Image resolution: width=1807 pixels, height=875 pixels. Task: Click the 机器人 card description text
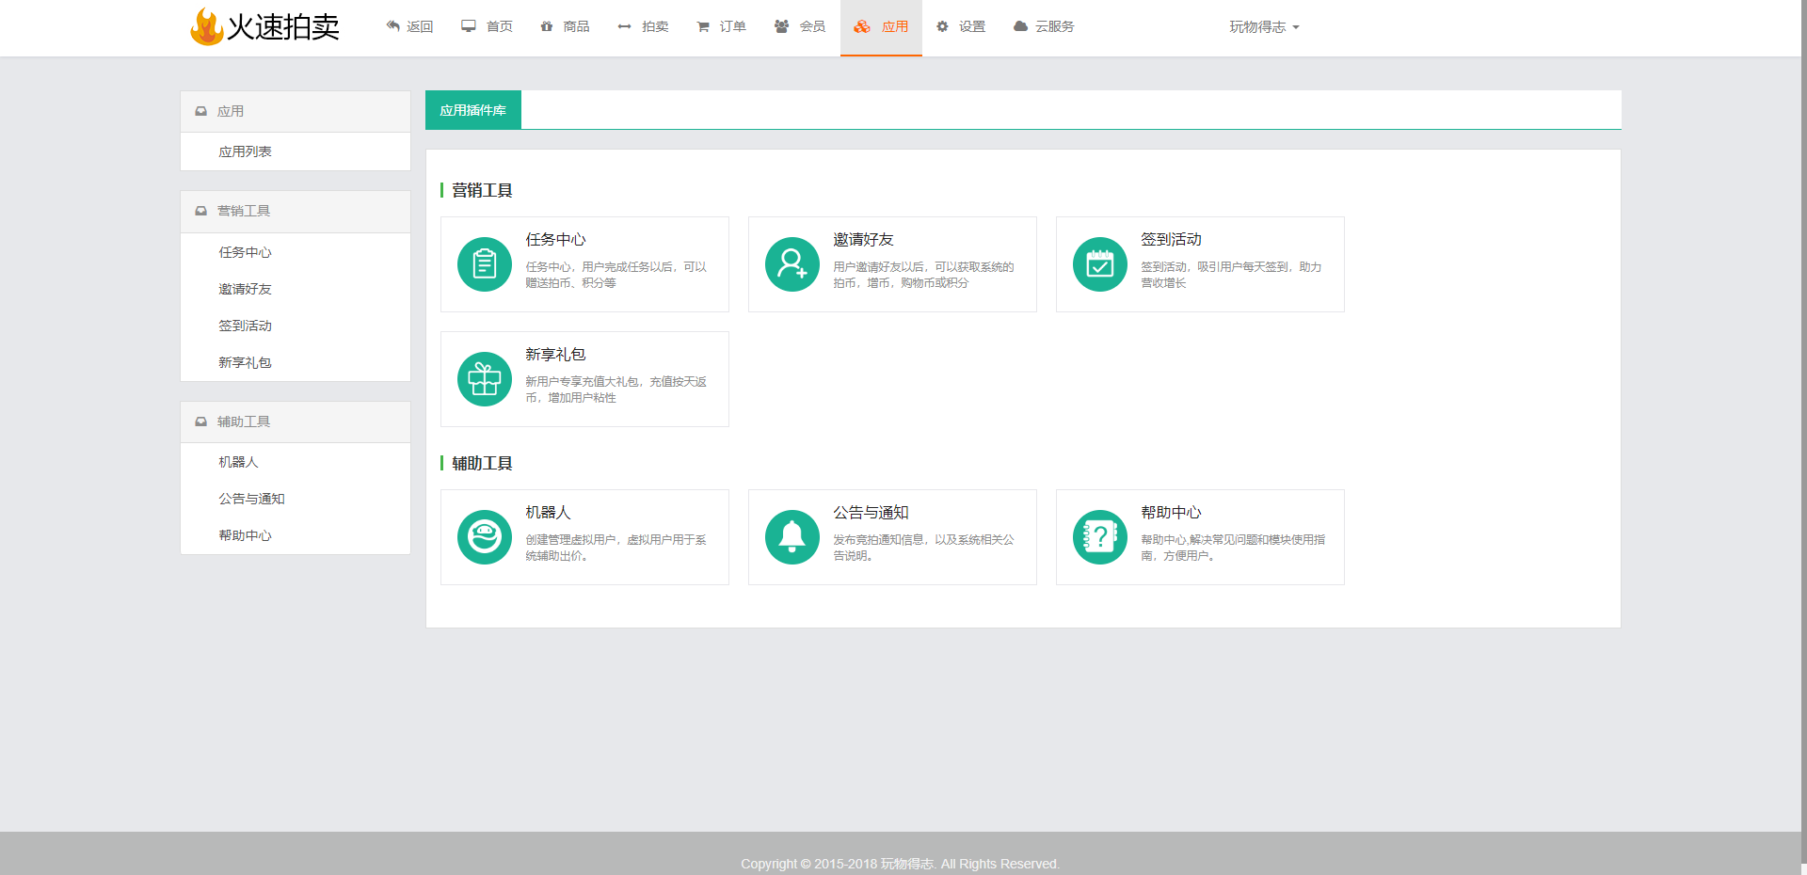tap(616, 548)
